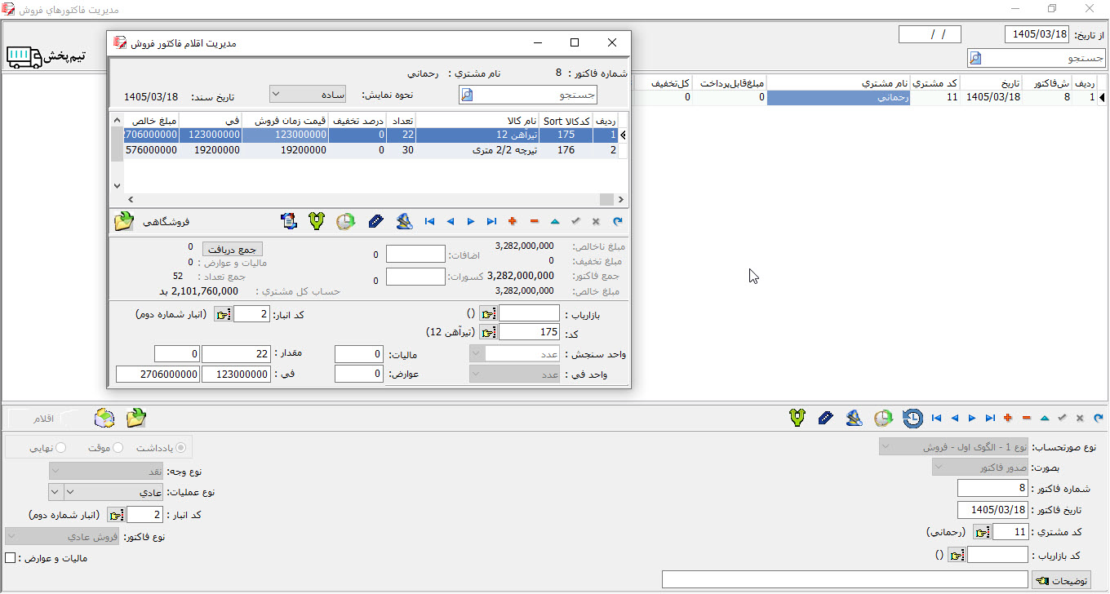Viewport: 1110px width, 594px height.
Task: Click the green filter icon in main invoice toolbar
Action: (x=797, y=418)
